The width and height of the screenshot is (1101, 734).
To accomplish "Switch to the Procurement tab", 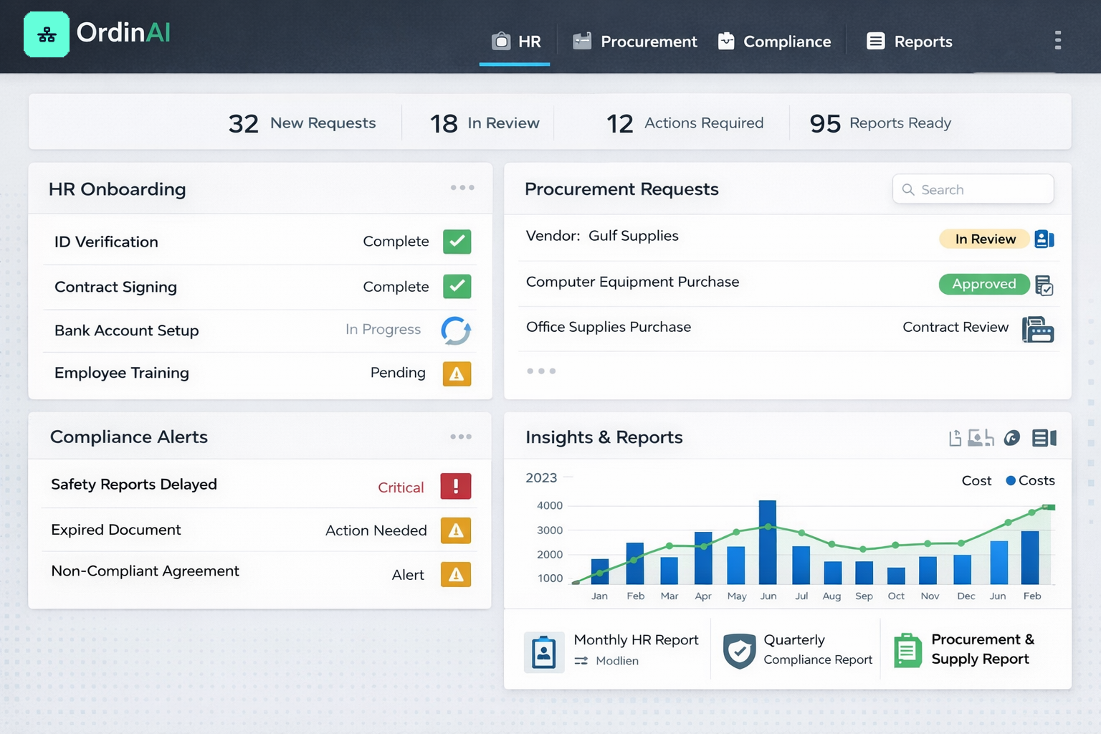I will point(634,41).
